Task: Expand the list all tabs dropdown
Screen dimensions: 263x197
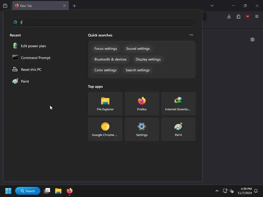Action: tap(212, 6)
